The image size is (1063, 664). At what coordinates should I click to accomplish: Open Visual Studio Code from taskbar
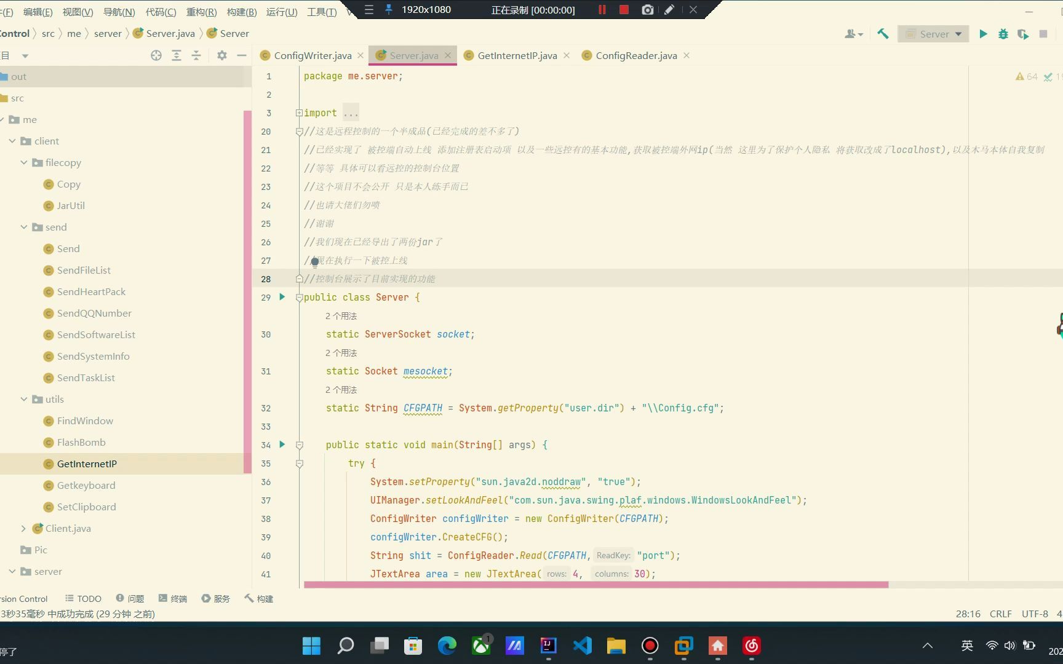(x=583, y=646)
